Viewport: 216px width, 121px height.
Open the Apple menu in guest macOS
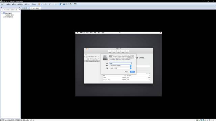point(78,33)
